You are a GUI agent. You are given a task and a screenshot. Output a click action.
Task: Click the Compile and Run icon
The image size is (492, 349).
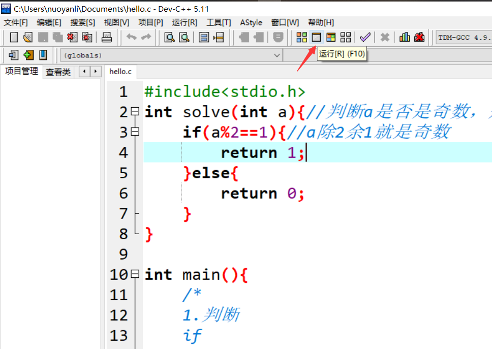click(331, 37)
